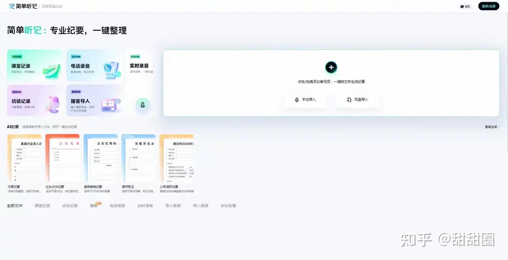Open the 播客导入 feature card
The height and width of the screenshot is (260, 508).
94,100
